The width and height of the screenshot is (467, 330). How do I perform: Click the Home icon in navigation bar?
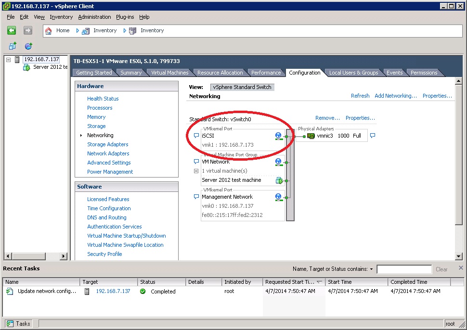[x=48, y=30]
